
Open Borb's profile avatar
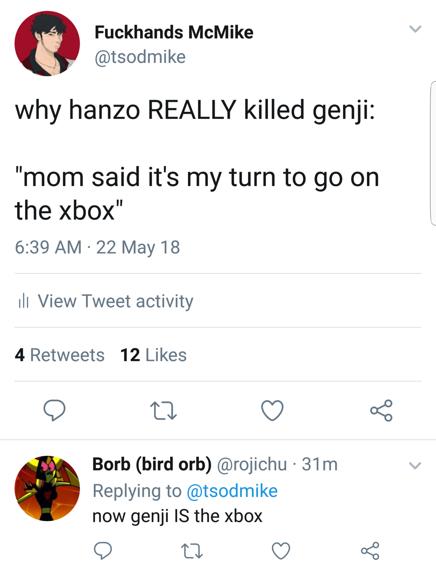[x=47, y=488]
